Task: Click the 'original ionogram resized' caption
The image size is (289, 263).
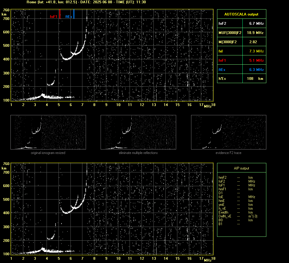Action: click(x=48, y=153)
